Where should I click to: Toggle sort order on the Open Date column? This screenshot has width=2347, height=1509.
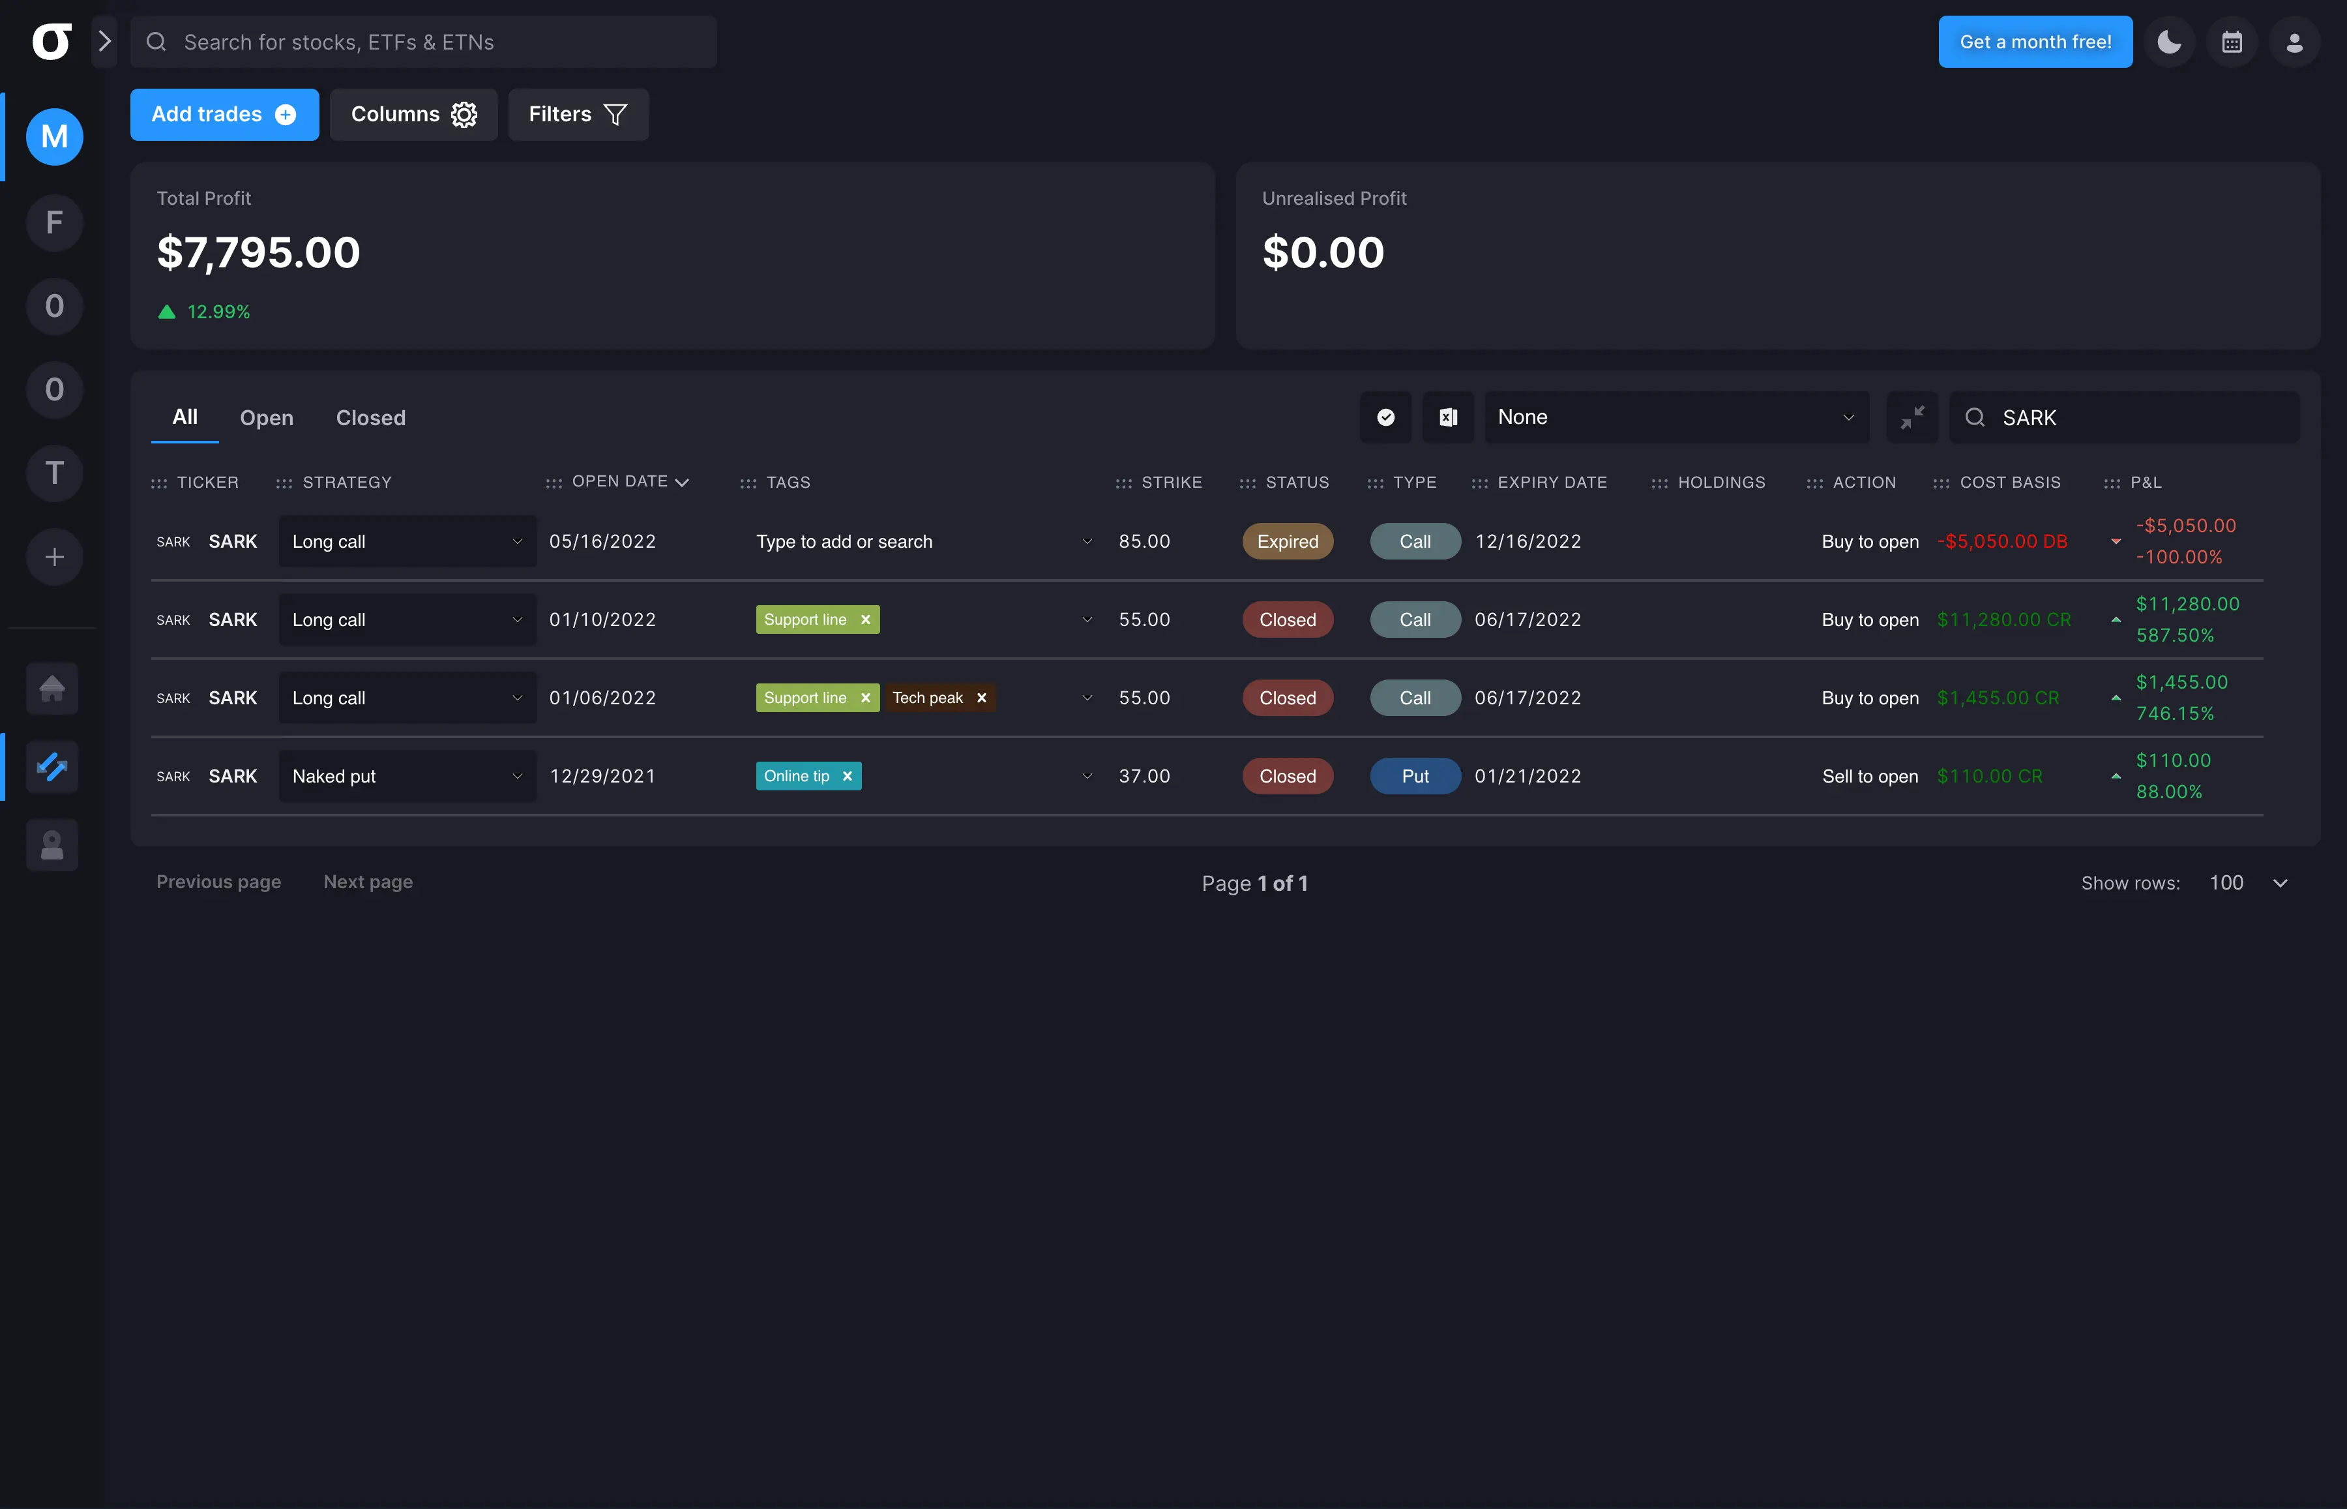pos(684,481)
